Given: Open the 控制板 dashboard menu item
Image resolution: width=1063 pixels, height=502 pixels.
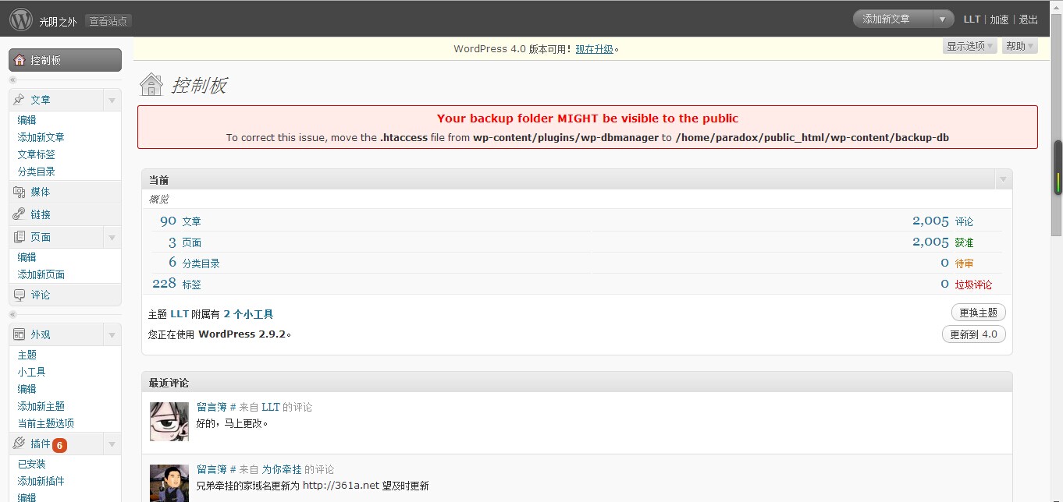Looking at the screenshot, I should 65,60.
